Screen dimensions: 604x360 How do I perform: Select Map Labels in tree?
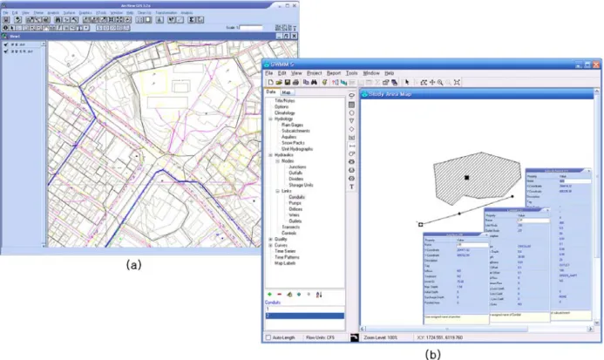point(285,263)
